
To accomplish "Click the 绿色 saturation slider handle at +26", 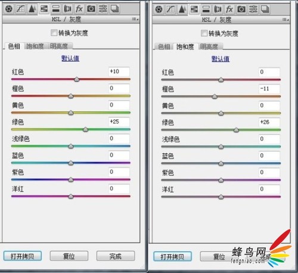I will [x=236, y=130].
